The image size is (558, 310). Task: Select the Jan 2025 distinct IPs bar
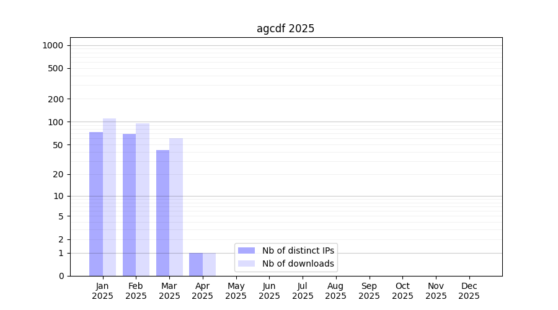click(x=96, y=204)
